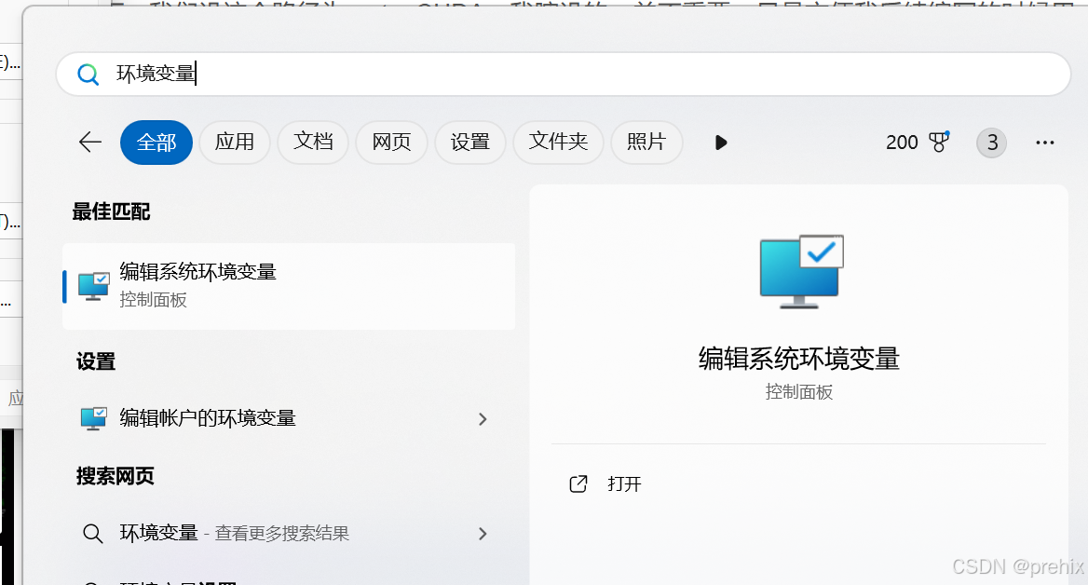Screen dimensions: 1088x585
Task: Click the large monitor icon in preview pane
Action: [x=801, y=271]
